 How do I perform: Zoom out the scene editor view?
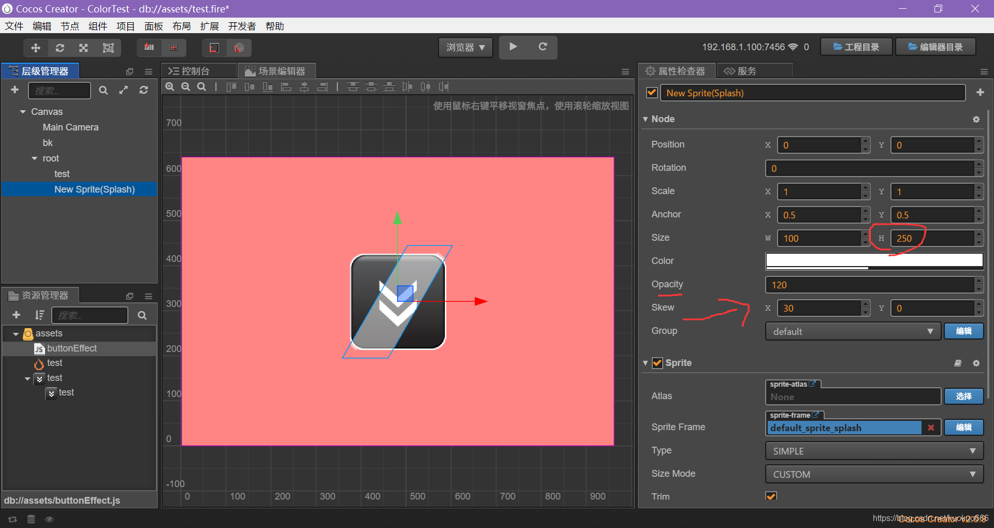185,86
